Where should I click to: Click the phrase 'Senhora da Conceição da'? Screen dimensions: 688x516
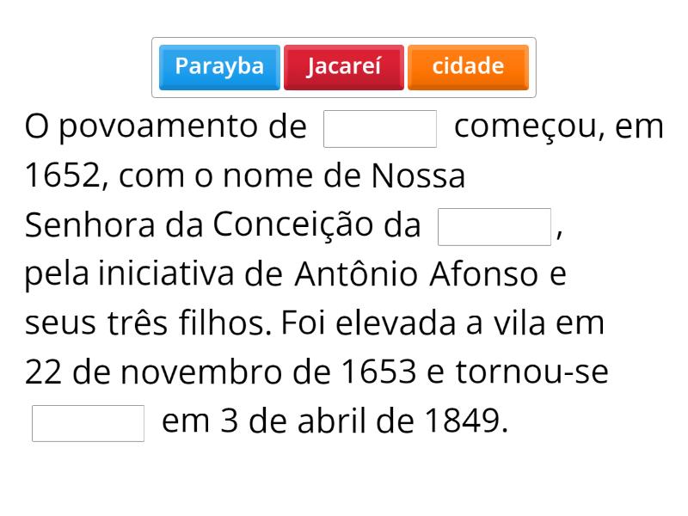pyautogui.click(x=223, y=225)
